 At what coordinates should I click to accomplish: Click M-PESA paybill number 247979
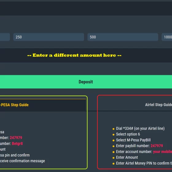click(16, 138)
